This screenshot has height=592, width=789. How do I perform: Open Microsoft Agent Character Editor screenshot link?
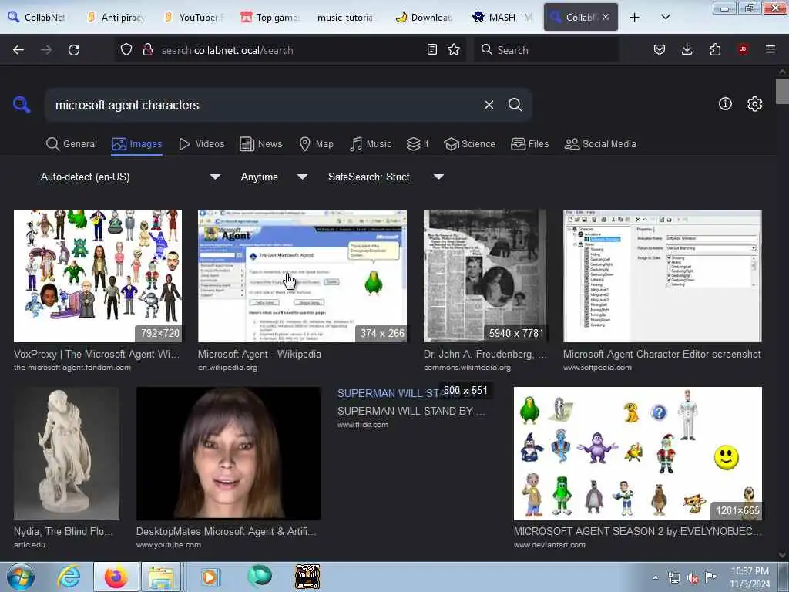[662, 354]
